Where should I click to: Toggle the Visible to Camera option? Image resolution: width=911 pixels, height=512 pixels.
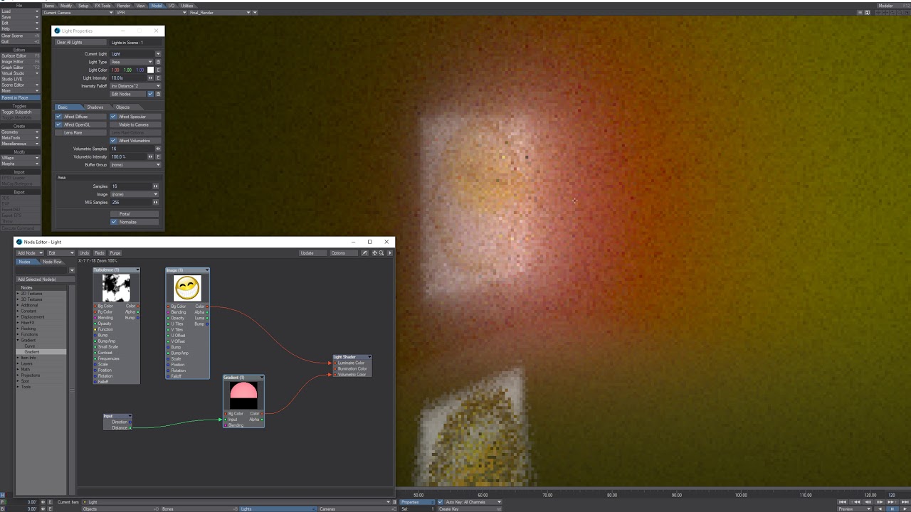[x=135, y=124]
